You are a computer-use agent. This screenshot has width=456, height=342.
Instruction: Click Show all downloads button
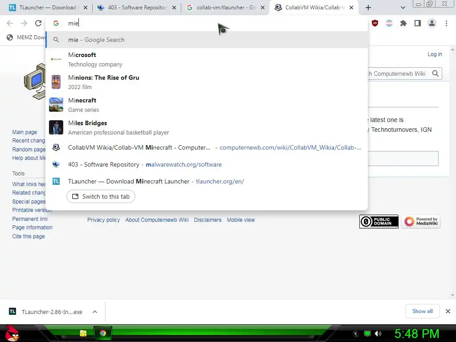tap(422, 311)
